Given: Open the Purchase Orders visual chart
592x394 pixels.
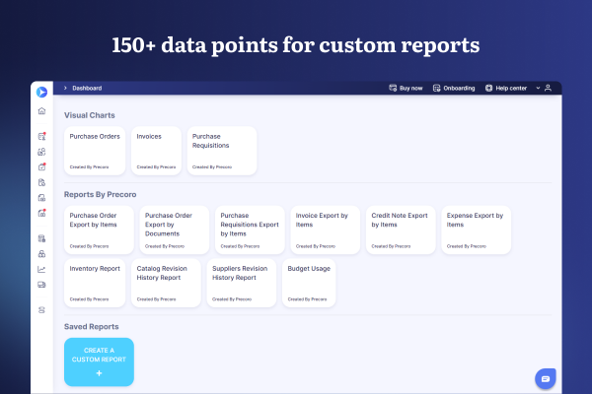Looking at the screenshot, I should 96,151.
